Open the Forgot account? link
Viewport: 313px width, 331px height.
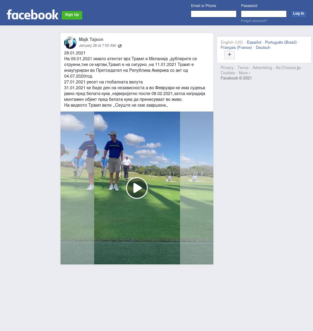254,21
